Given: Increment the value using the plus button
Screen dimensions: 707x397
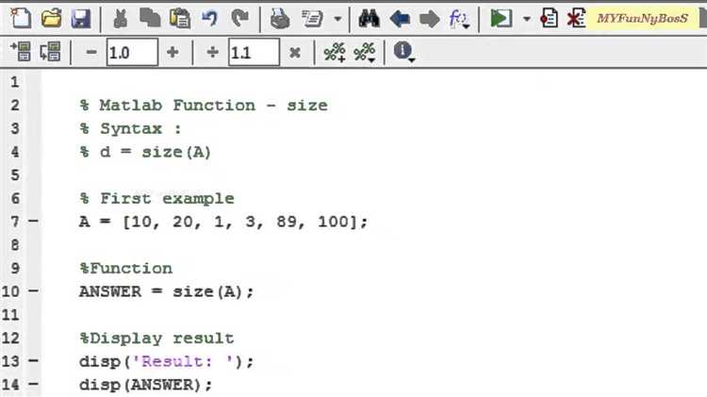Looking at the screenshot, I should tap(173, 52).
